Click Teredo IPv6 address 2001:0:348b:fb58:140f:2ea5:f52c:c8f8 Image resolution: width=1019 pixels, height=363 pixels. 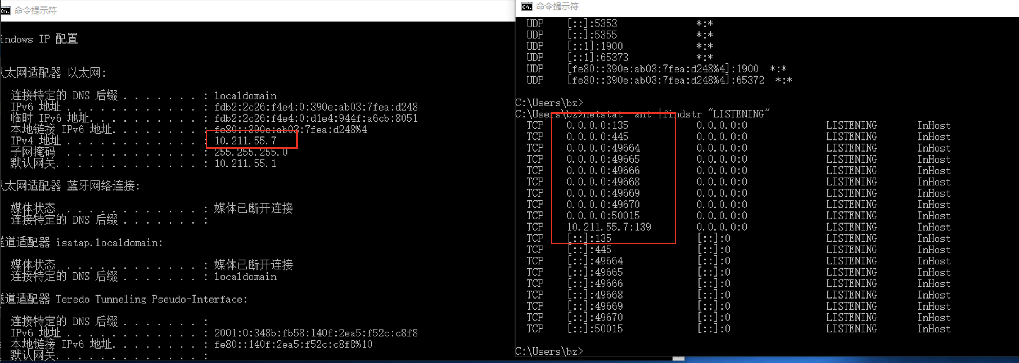[316, 333]
